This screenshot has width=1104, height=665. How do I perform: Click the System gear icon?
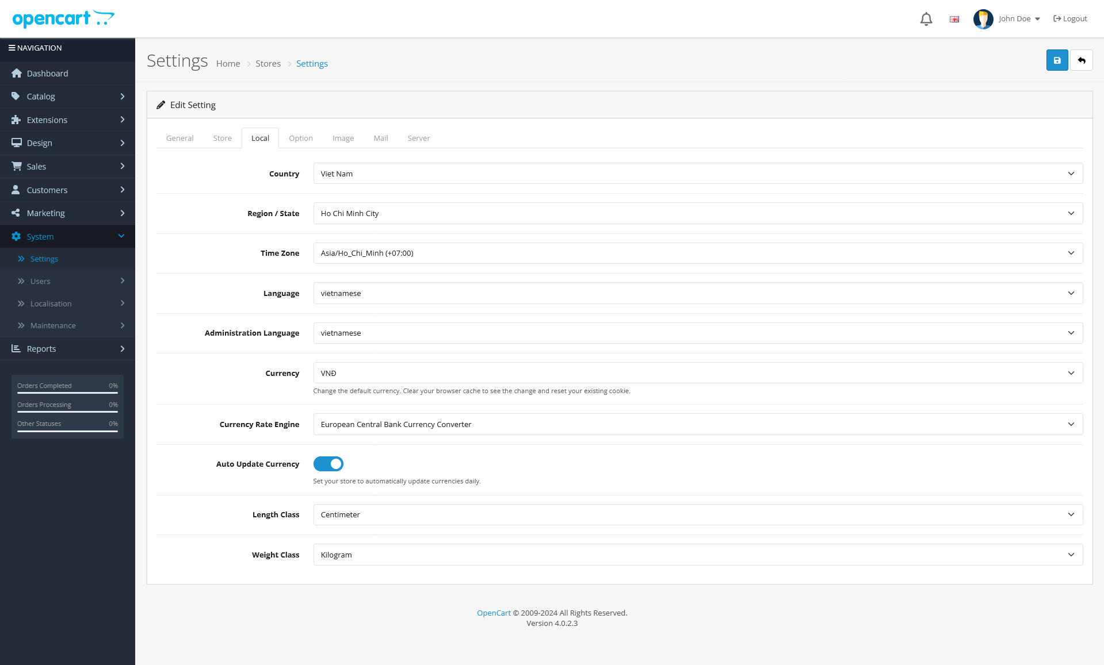coord(16,237)
